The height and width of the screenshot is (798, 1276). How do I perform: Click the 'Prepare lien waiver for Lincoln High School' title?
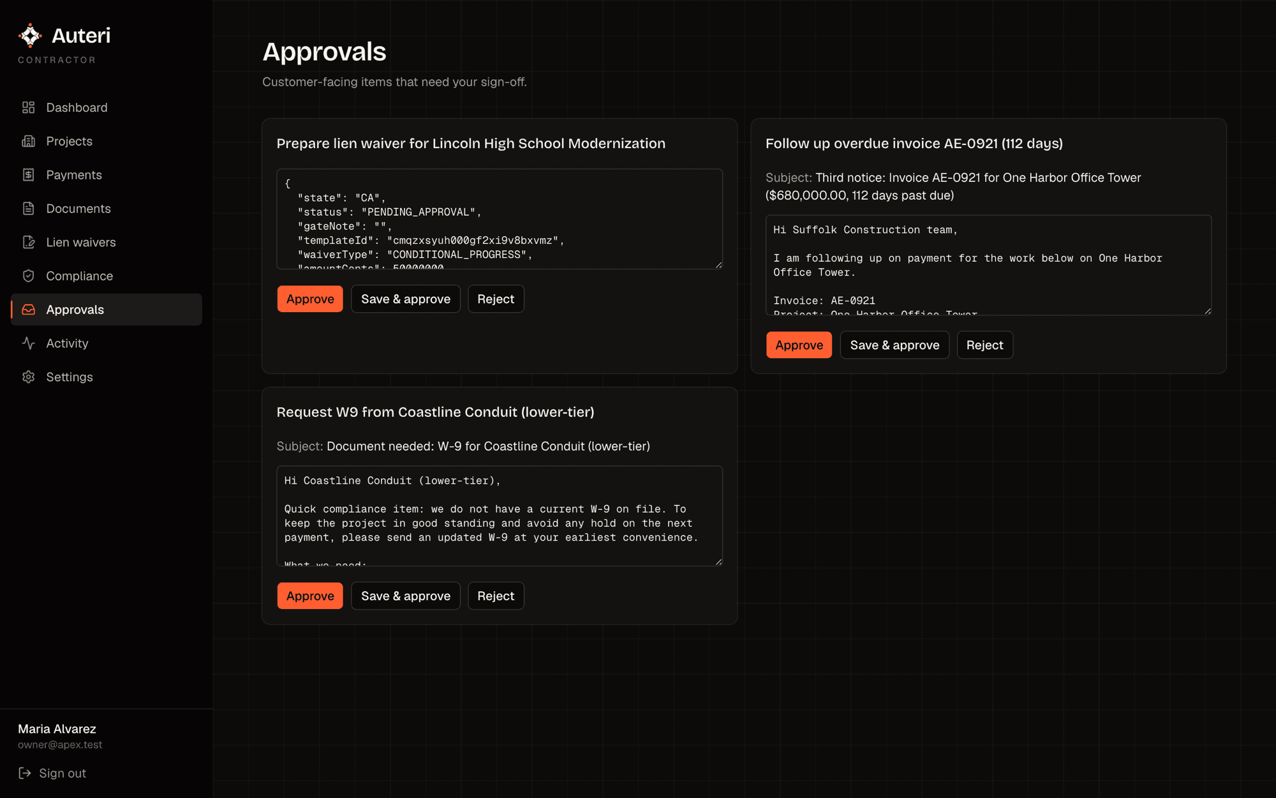(471, 144)
